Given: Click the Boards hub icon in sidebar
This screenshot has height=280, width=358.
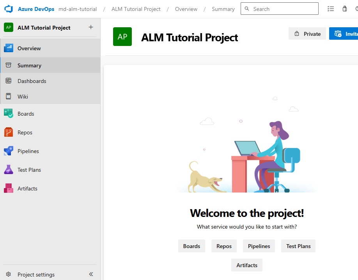Looking at the screenshot, I should [9, 113].
